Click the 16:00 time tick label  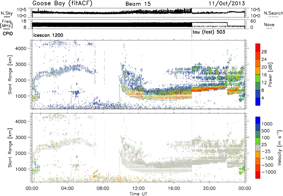point(174,189)
